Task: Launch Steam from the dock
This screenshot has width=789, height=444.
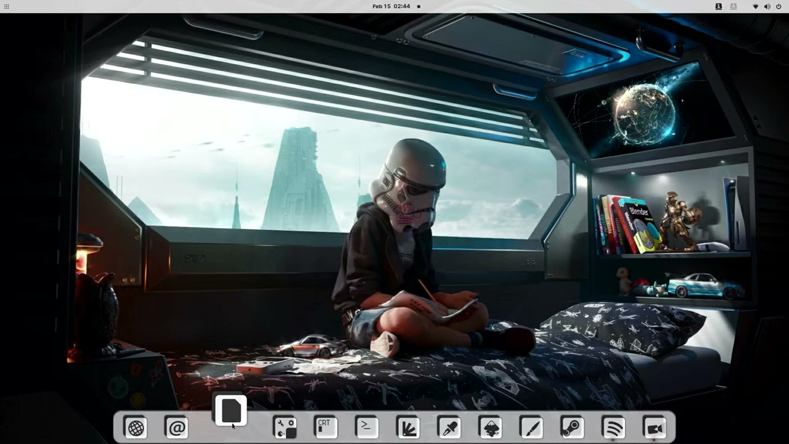Action: click(573, 427)
